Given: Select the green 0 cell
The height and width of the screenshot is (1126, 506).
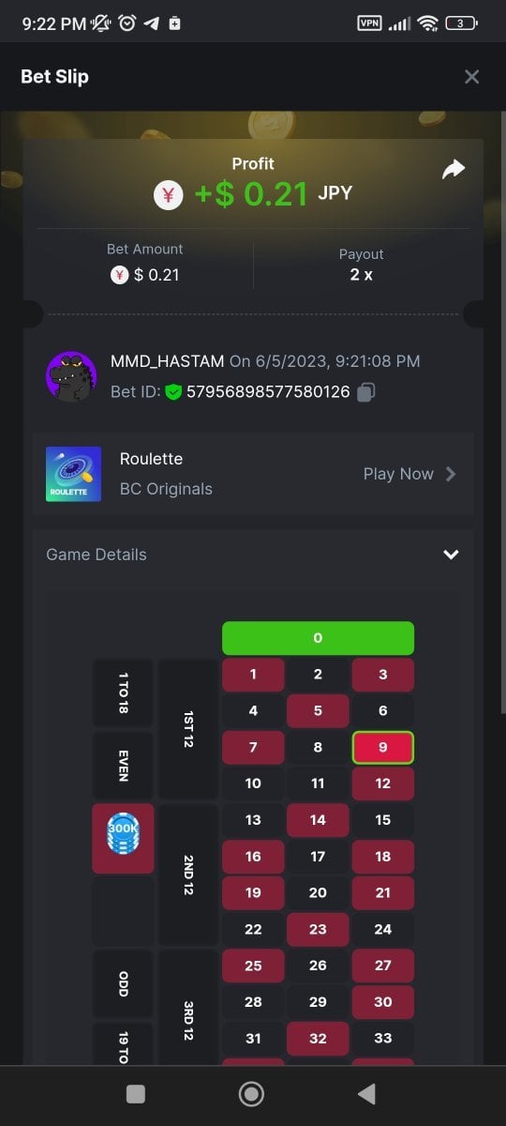Looking at the screenshot, I should [x=318, y=638].
